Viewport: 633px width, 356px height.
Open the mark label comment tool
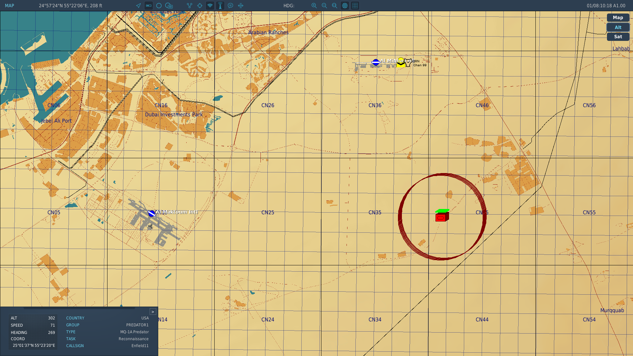coord(169,6)
